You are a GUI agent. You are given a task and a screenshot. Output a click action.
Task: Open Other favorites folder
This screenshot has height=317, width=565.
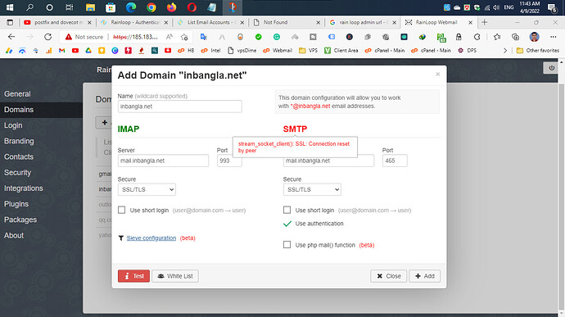pos(538,51)
